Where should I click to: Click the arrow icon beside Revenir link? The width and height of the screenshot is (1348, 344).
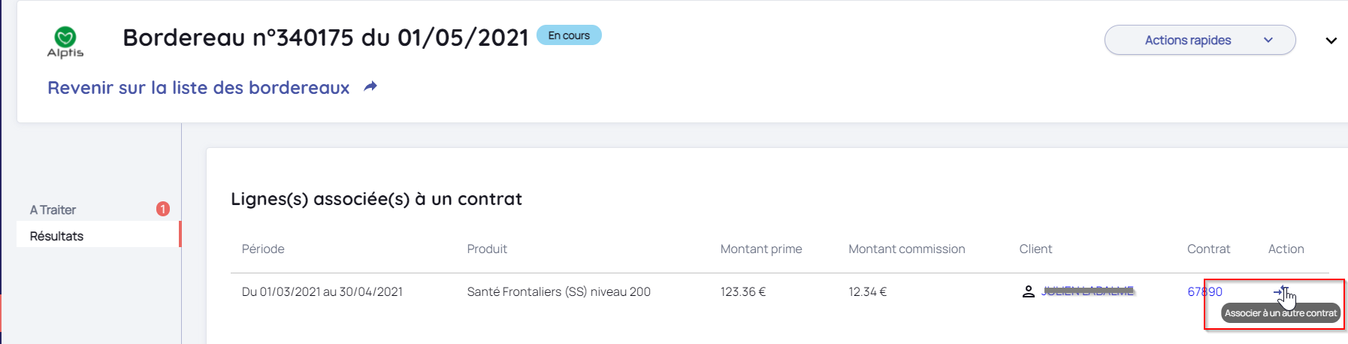[x=370, y=87]
